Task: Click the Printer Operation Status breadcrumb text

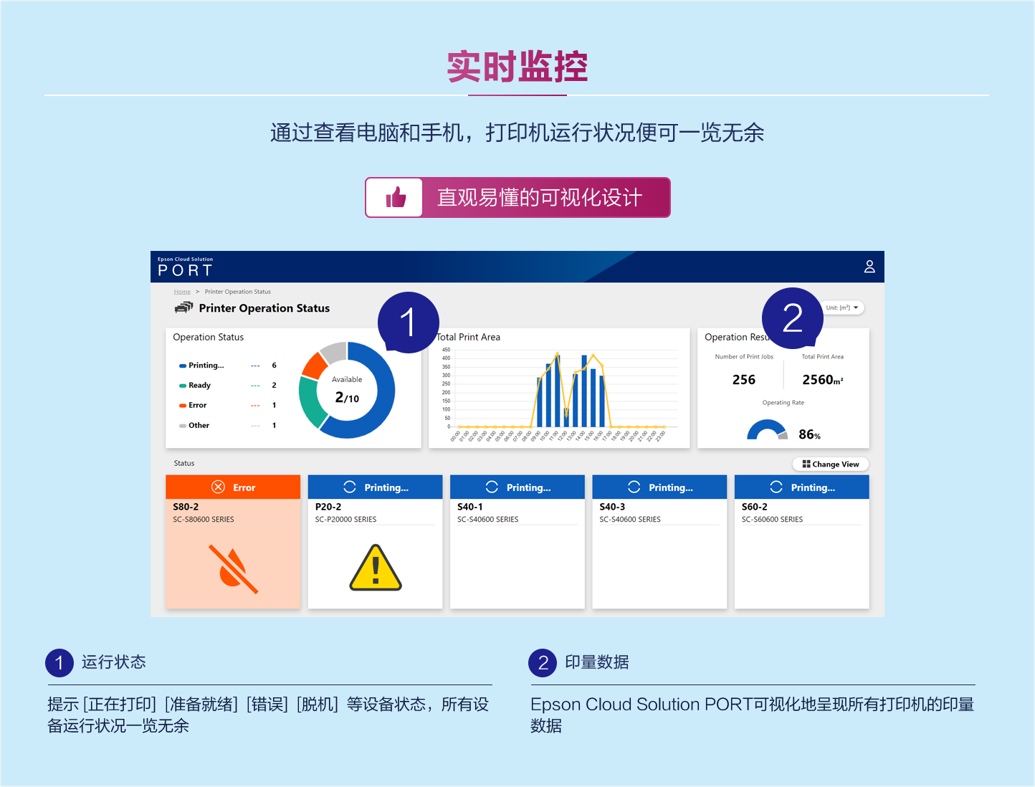Action: (x=238, y=292)
